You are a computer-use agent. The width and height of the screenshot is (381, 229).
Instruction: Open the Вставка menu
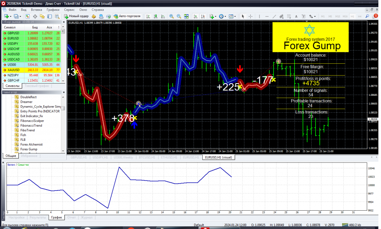point(37,10)
